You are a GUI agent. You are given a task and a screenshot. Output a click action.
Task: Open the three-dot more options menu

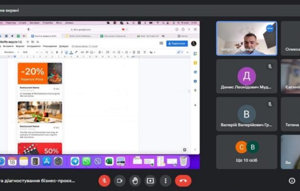pyautogui.click(x=165, y=181)
